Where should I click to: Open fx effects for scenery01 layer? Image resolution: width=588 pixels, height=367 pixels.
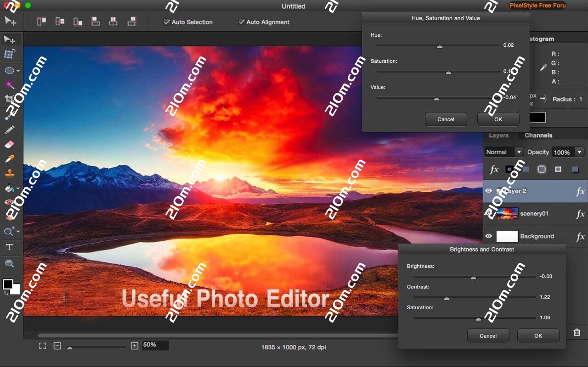580,214
